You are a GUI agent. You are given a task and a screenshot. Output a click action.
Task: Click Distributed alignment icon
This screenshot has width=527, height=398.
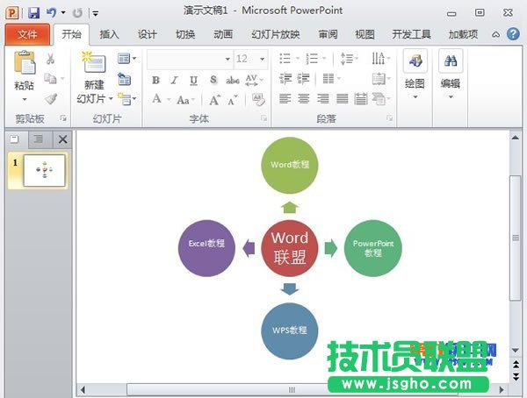click(361, 99)
